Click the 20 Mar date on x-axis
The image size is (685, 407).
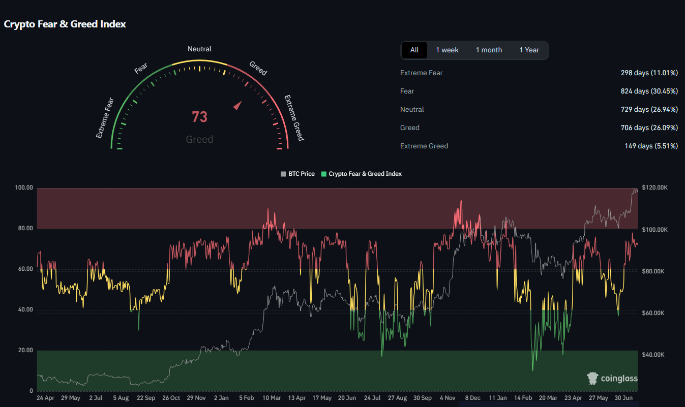pos(548,398)
